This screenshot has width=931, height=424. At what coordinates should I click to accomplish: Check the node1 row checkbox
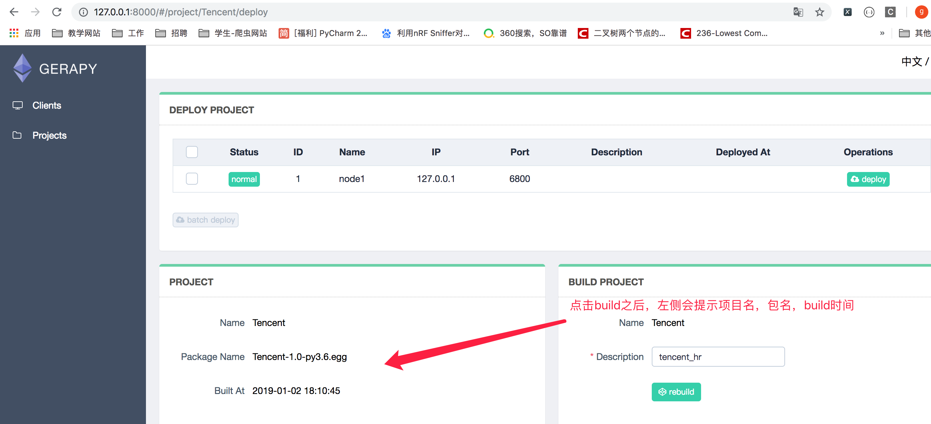coord(192,179)
